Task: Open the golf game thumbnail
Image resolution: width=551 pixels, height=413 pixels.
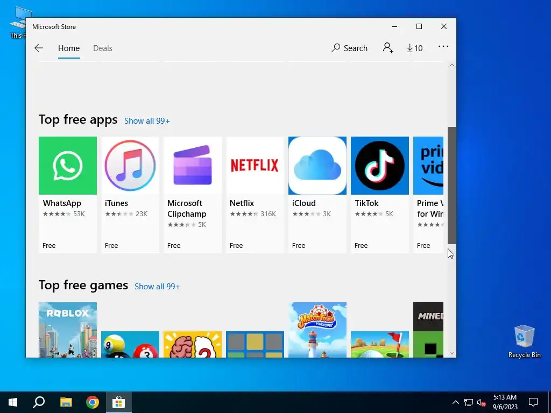Action: (380, 344)
